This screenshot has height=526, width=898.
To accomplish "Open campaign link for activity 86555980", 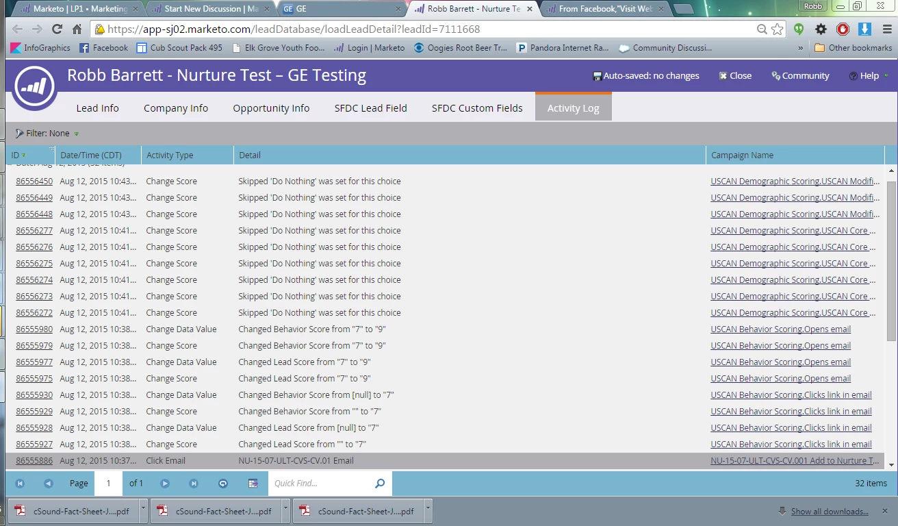I will point(780,329).
